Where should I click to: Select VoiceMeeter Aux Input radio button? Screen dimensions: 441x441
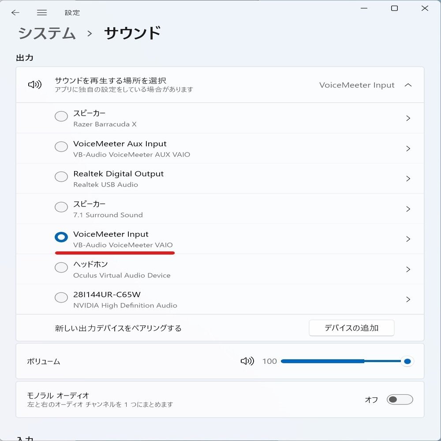(x=61, y=146)
